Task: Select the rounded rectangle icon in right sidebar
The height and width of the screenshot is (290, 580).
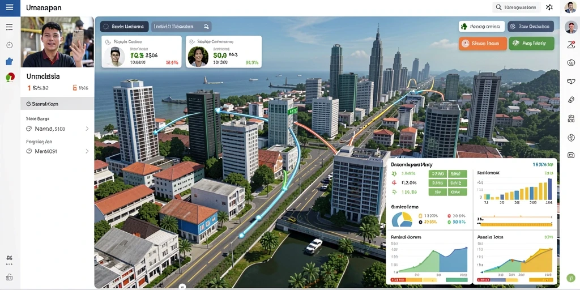Action: (571, 155)
